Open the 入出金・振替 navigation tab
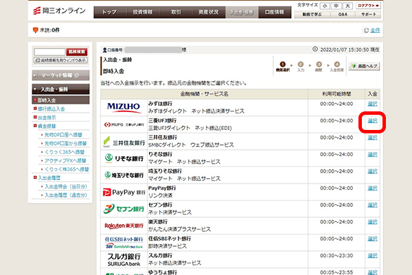 coord(242,12)
